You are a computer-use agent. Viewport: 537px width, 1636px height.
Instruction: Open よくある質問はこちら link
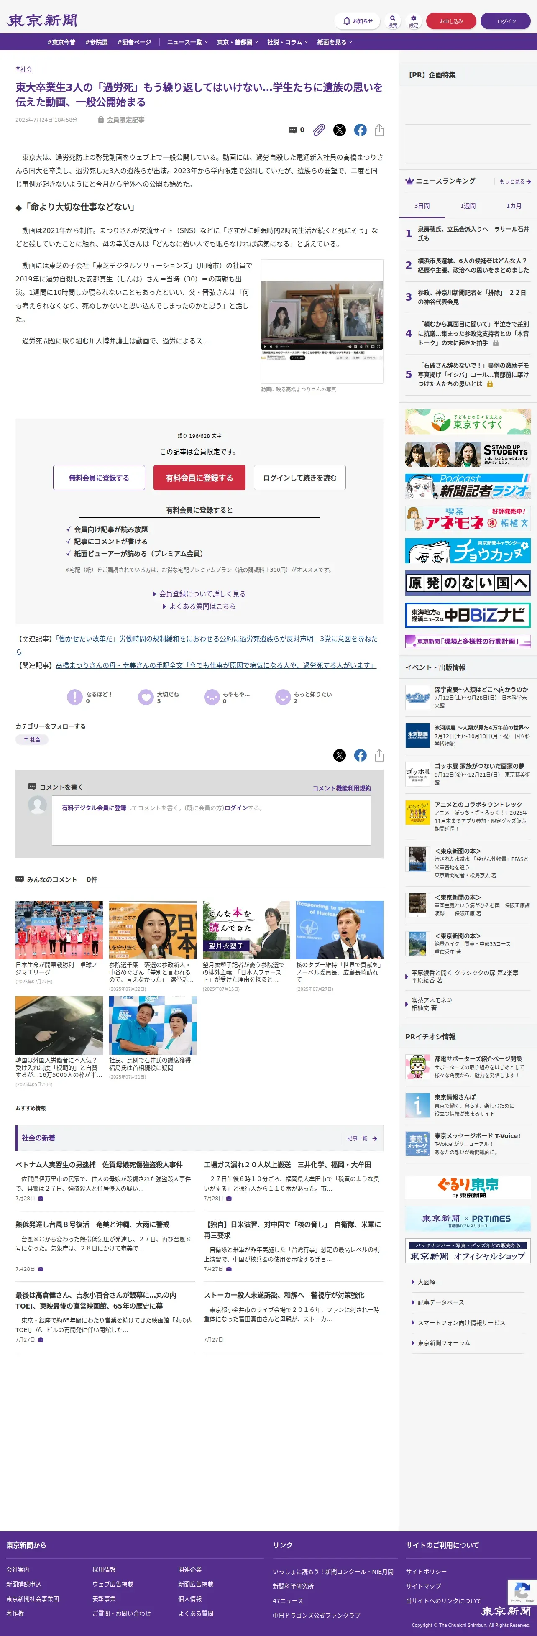pos(199,606)
